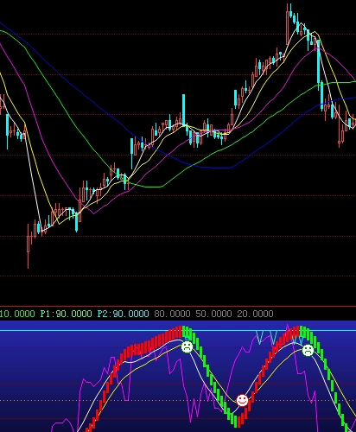Click the second green frowning face near right edge
356x432 pixels.
[x=308, y=350]
